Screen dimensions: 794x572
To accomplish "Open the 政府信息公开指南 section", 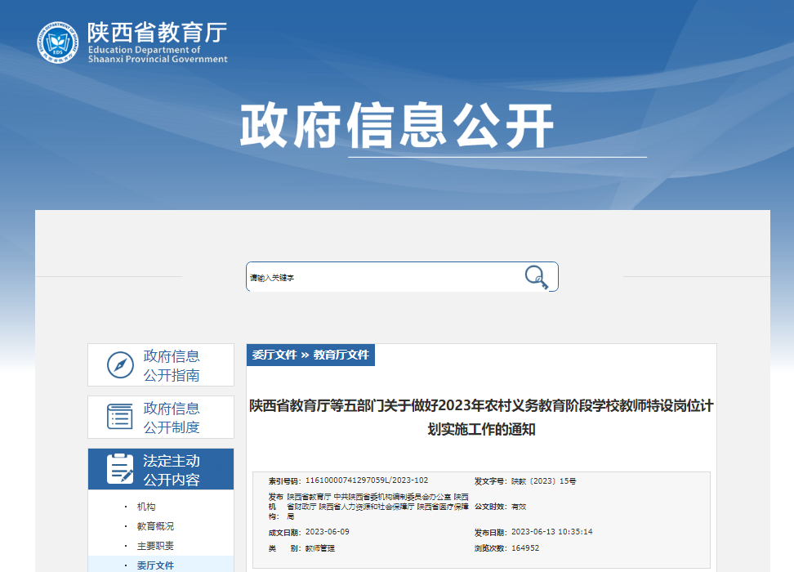I will 172,365.
